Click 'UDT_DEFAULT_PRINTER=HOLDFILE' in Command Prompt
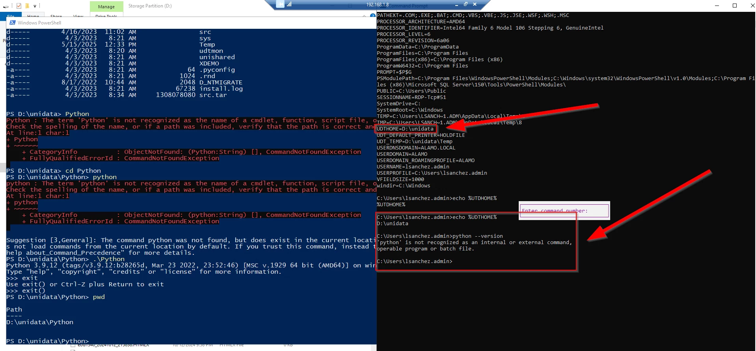The width and height of the screenshot is (756, 351). [421, 135]
